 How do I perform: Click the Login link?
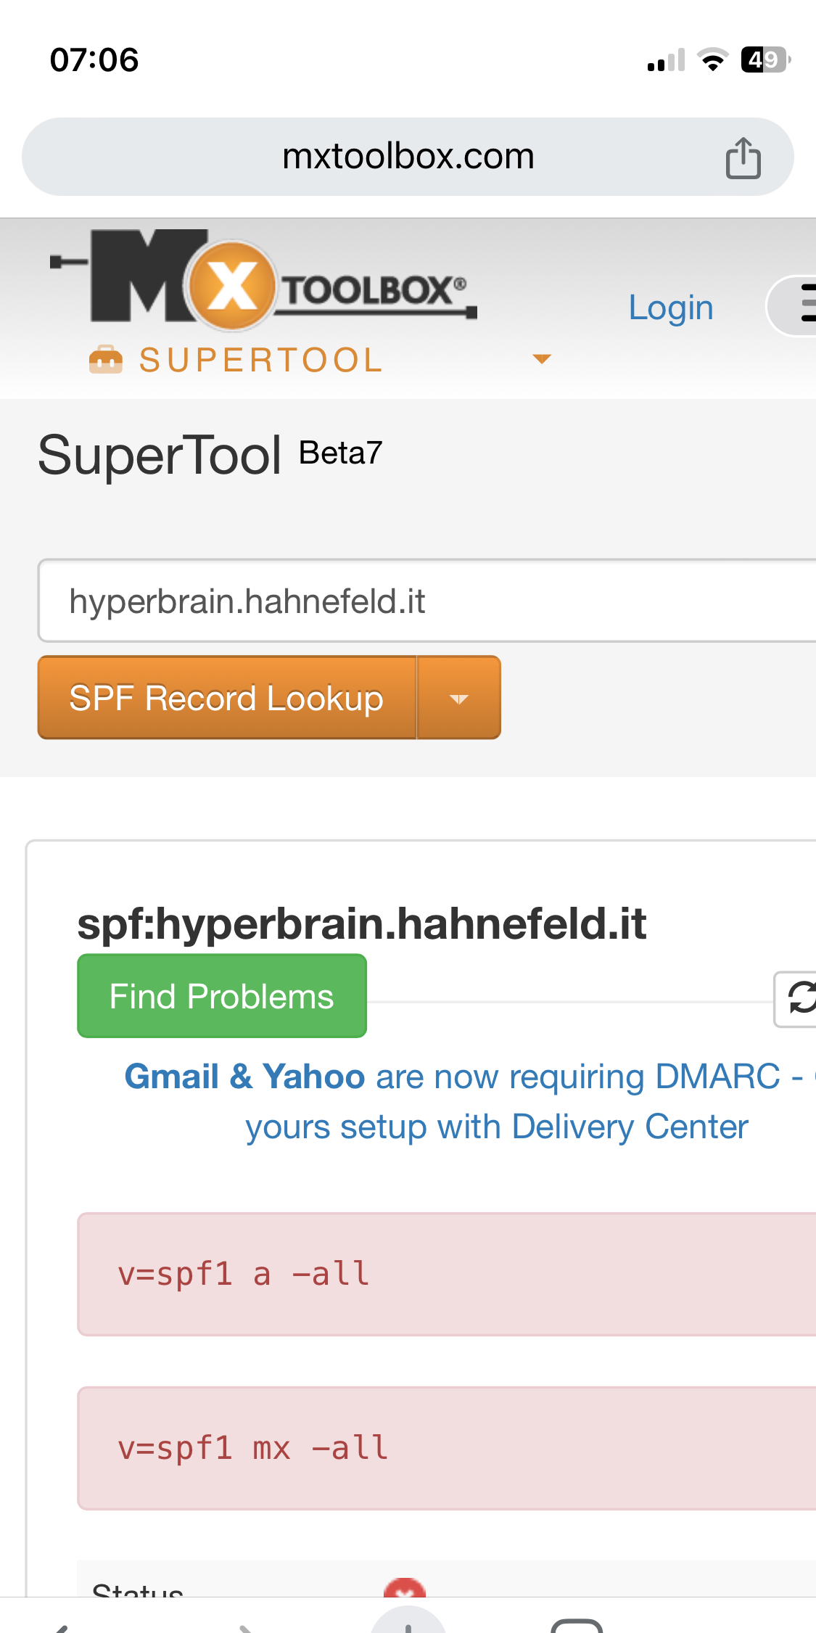[x=671, y=308]
